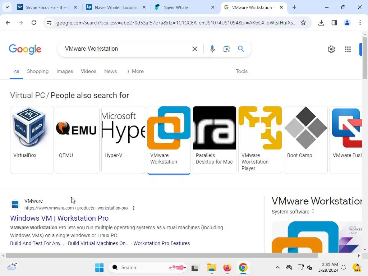
Task: Open options beside System software label
Action: [313, 211]
